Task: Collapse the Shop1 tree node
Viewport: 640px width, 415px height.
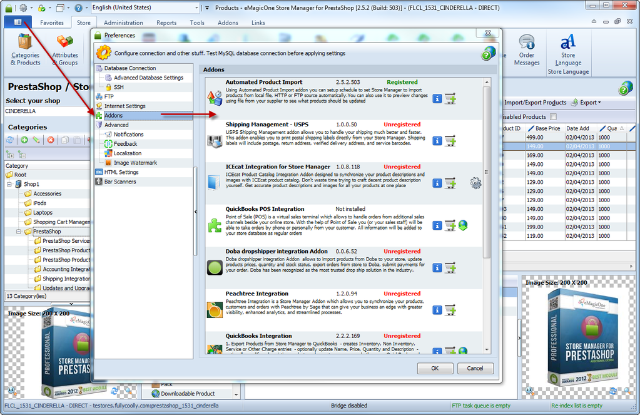Action: tap(9, 184)
